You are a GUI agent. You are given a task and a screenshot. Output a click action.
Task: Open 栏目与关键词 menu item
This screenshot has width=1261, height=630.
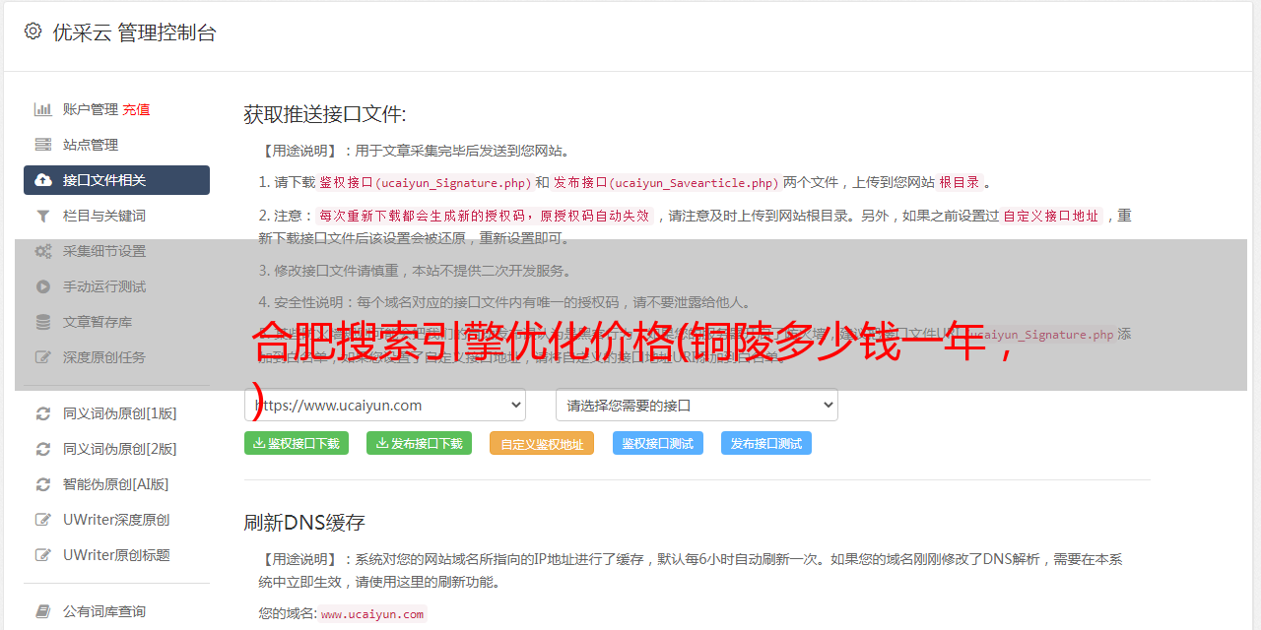(116, 216)
